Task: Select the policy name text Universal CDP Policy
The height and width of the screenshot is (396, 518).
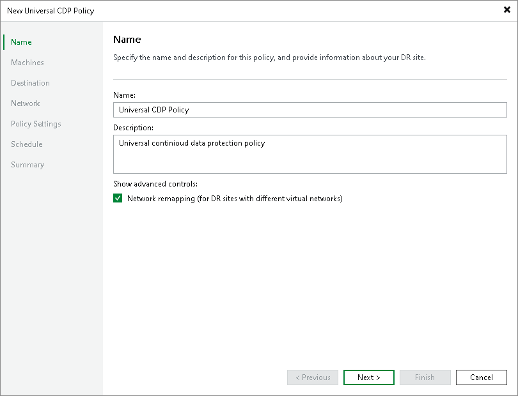Action: [153, 109]
